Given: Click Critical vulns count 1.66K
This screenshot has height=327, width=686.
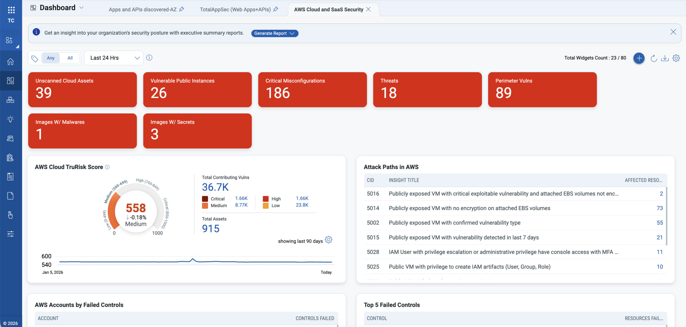Looking at the screenshot, I should click(x=241, y=198).
